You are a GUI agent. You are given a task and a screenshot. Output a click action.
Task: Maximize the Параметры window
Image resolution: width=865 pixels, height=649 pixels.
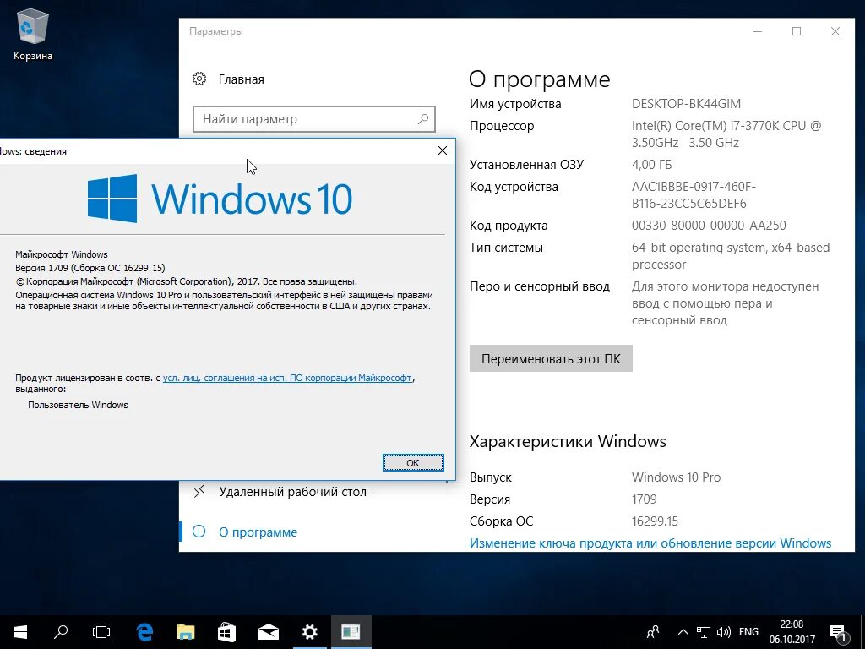(796, 31)
